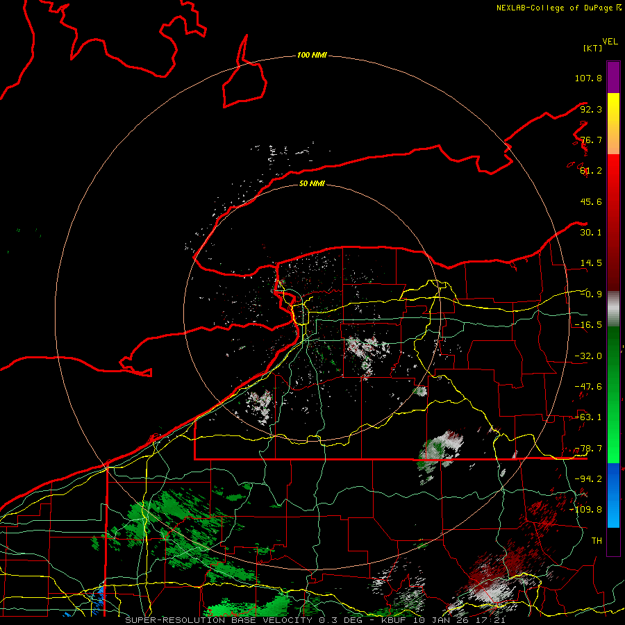Click the dark purple TH segment of color bar

(x=613, y=541)
